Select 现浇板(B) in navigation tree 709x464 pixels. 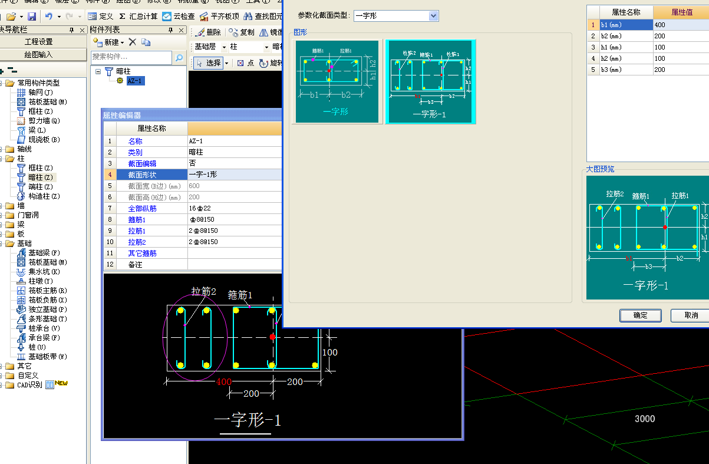tap(38, 140)
